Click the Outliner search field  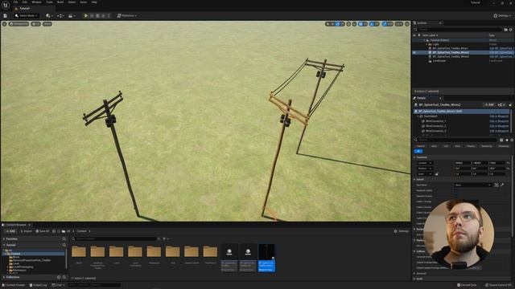pos(459,30)
